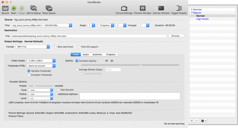Click the Duration: 00:00:05 text
The width and height of the screenshot is (238, 128).
pos(165,26)
